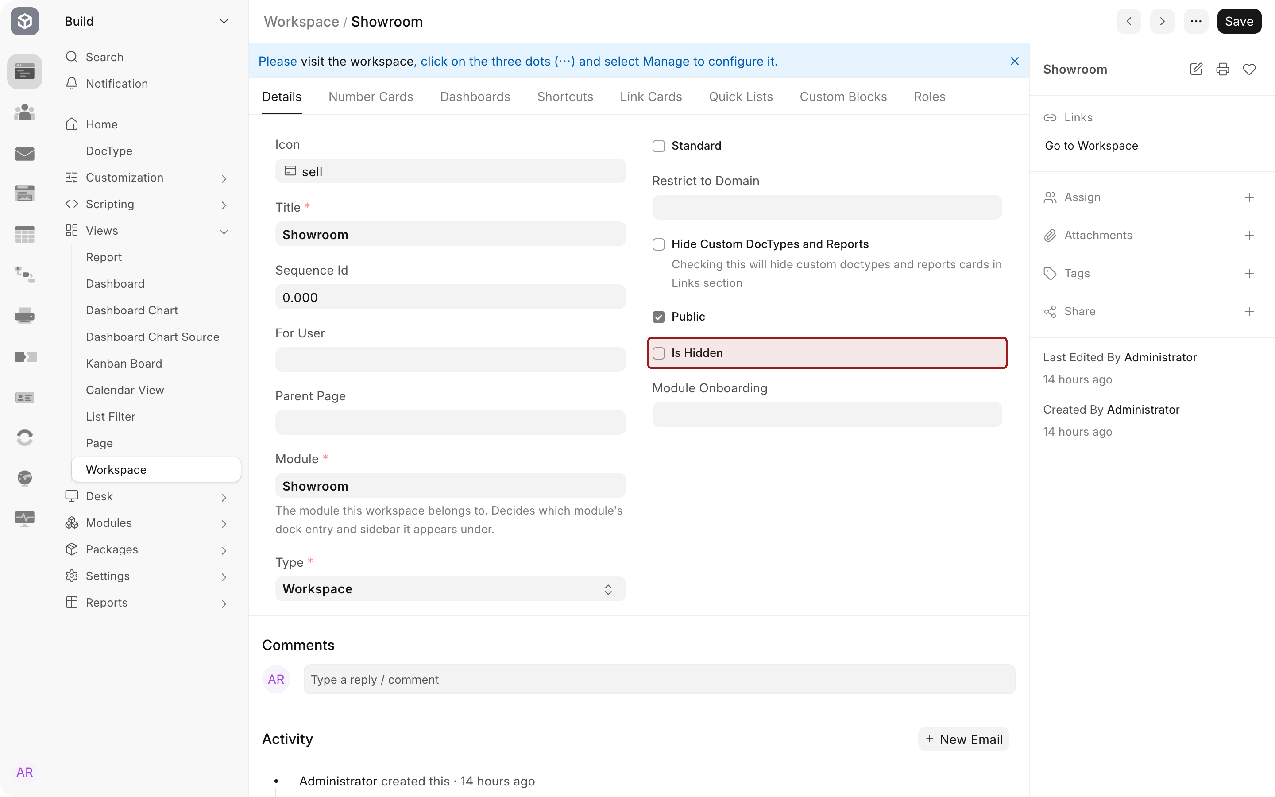Click the Sequence Id field

pyautogui.click(x=451, y=297)
